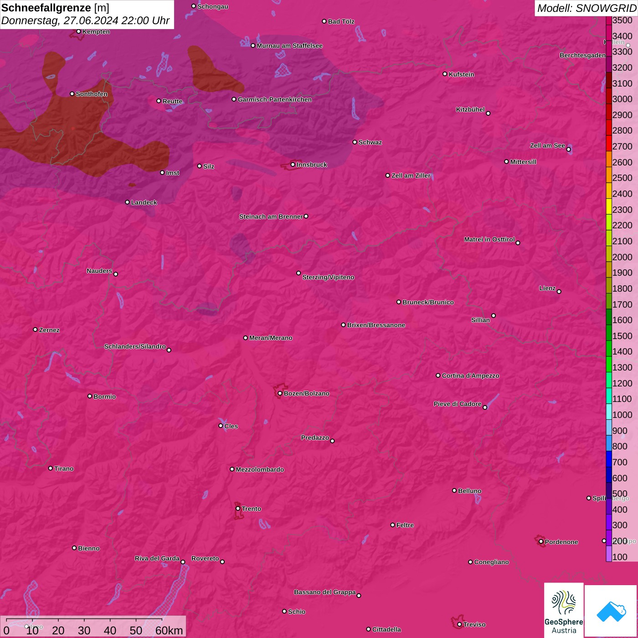Click the blue avalanche service logo
Viewport: 638px width, 638px height.
point(611,611)
